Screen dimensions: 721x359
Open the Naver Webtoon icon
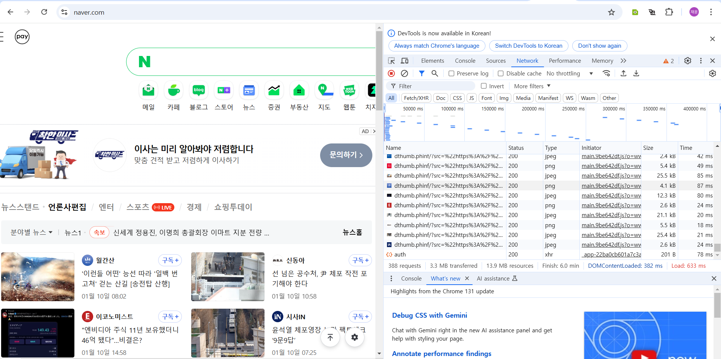[349, 91]
